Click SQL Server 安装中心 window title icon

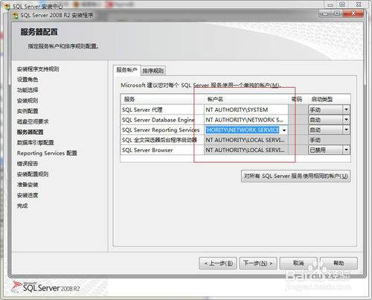8,6
